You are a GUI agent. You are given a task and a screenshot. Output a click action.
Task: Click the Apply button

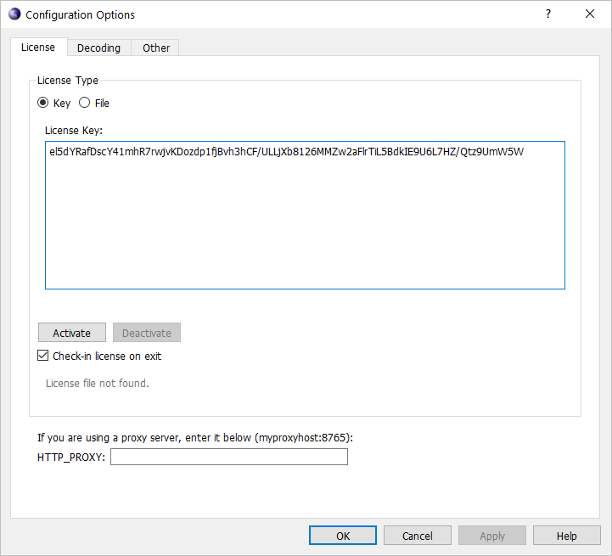pyautogui.click(x=491, y=536)
